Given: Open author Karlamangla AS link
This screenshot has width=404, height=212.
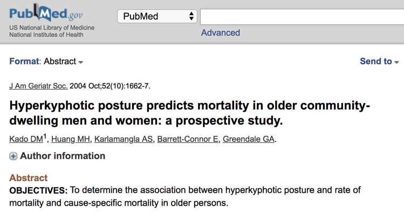Looking at the screenshot, I should pyautogui.click(x=124, y=139).
